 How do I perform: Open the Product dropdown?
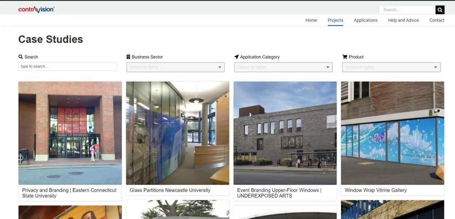pos(391,67)
